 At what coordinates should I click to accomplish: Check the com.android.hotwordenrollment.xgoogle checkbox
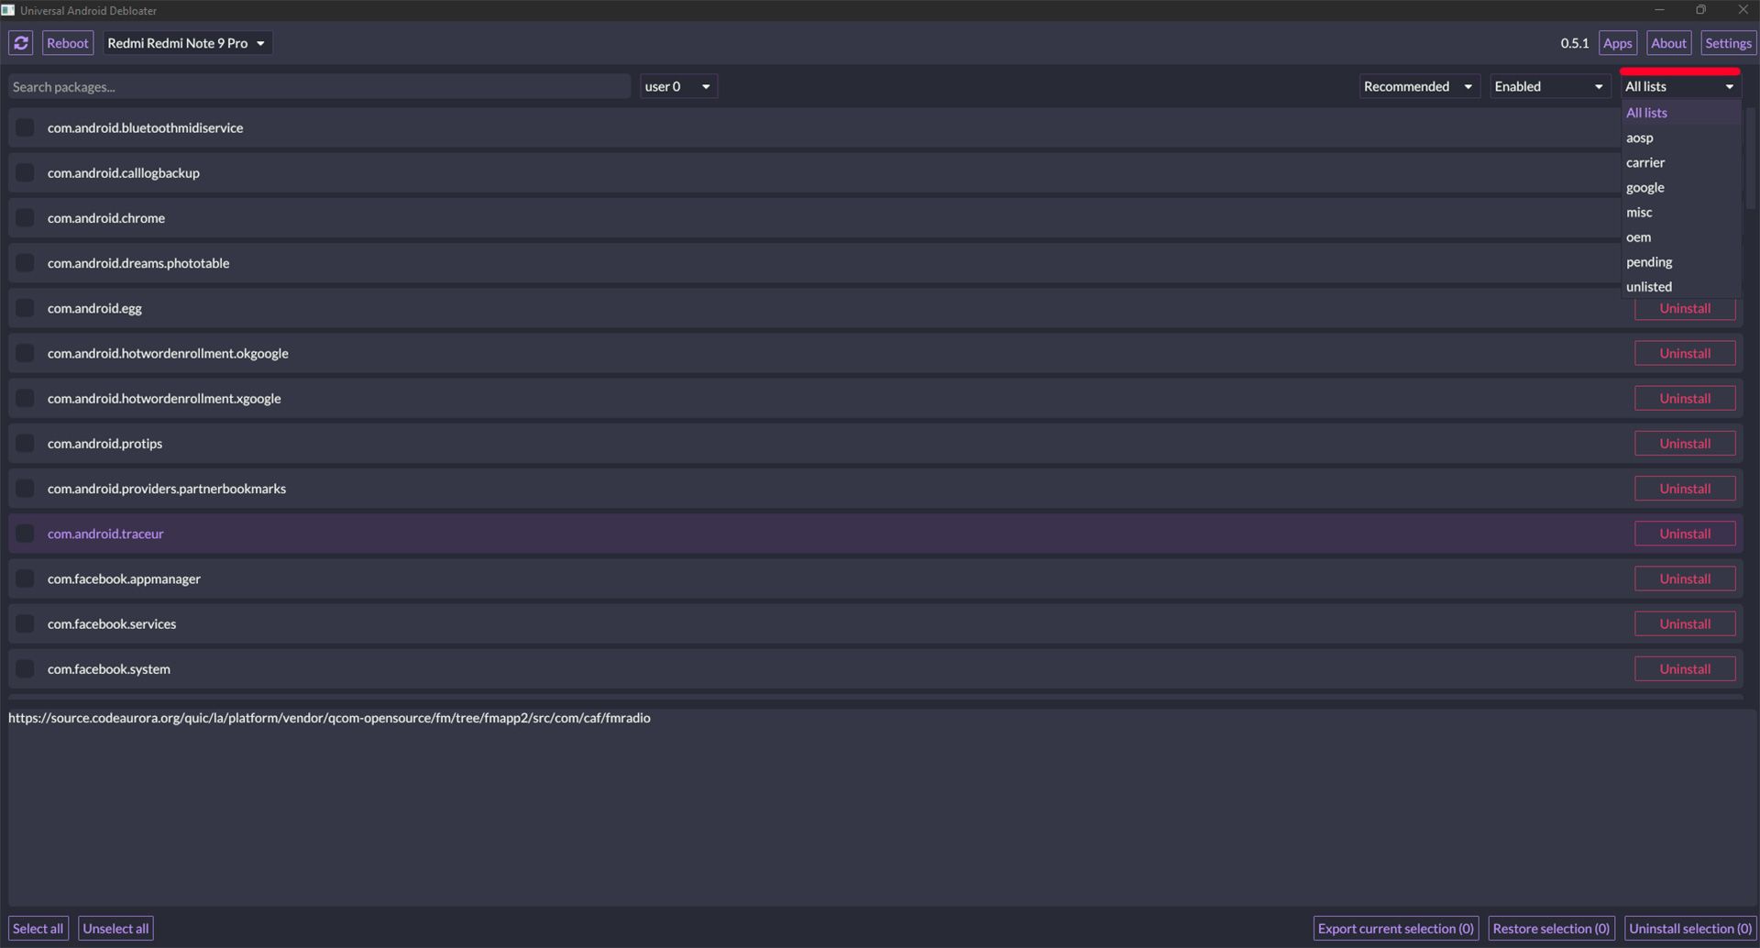coord(25,398)
